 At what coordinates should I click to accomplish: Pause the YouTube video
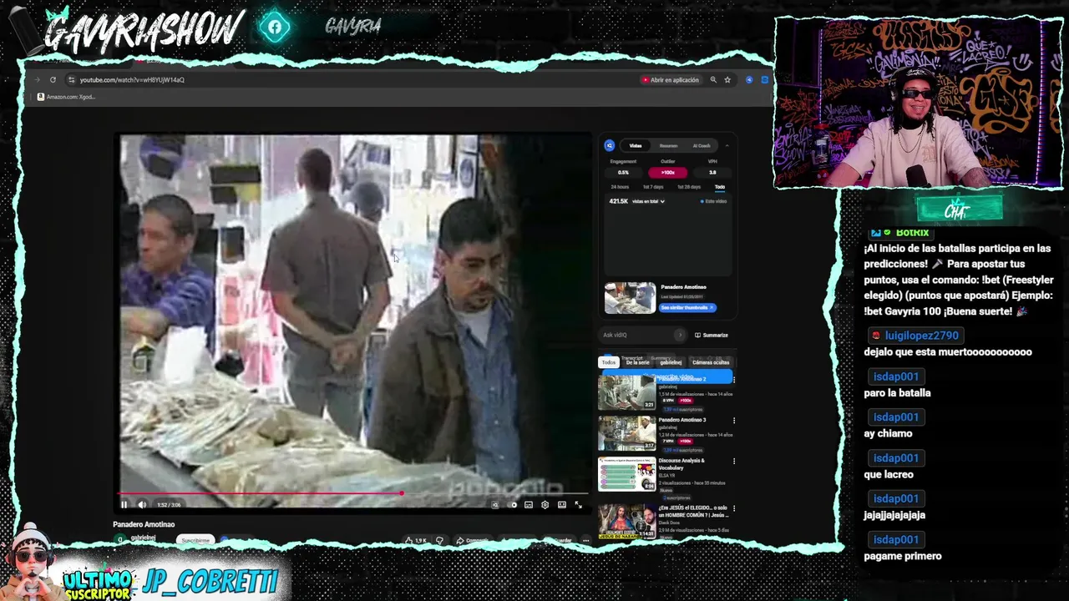124,504
